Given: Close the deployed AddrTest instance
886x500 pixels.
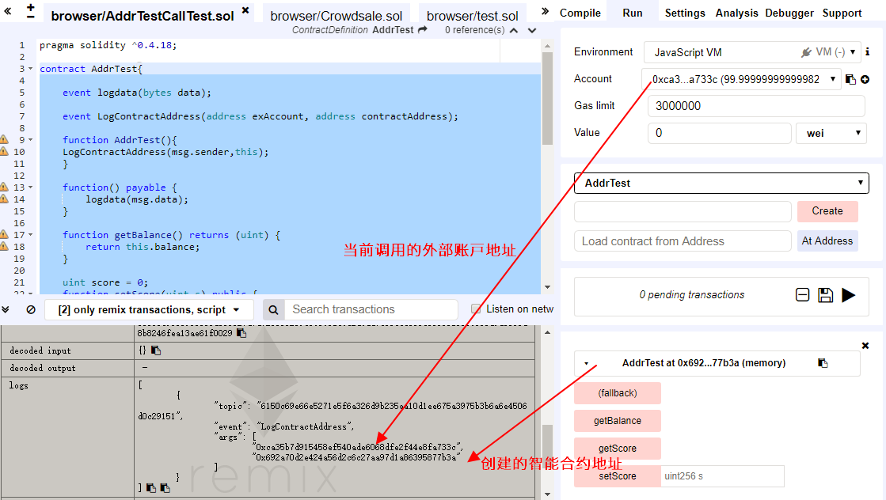Looking at the screenshot, I should pyautogui.click(x=865, y=346).
